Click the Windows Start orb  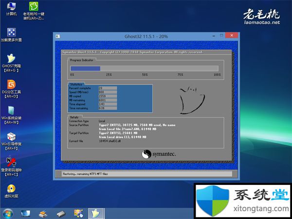8,214
